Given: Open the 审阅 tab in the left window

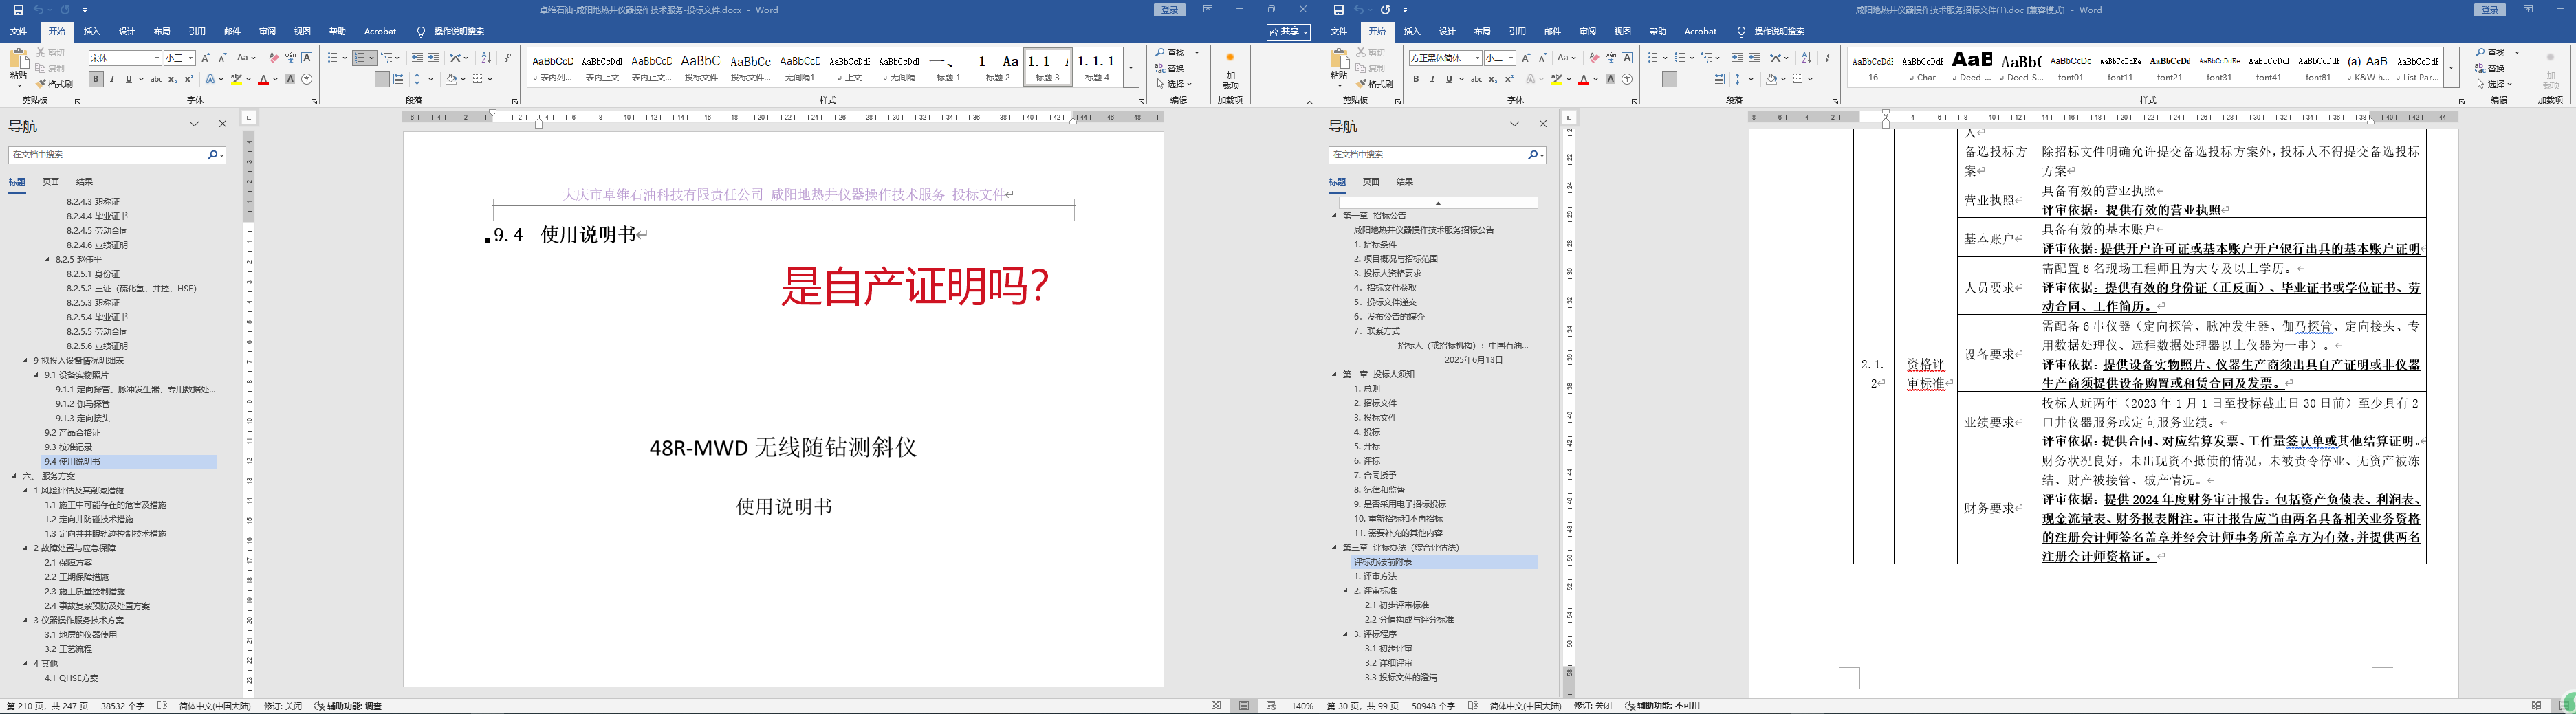Looking at the screenshot, I should (267, 32).
